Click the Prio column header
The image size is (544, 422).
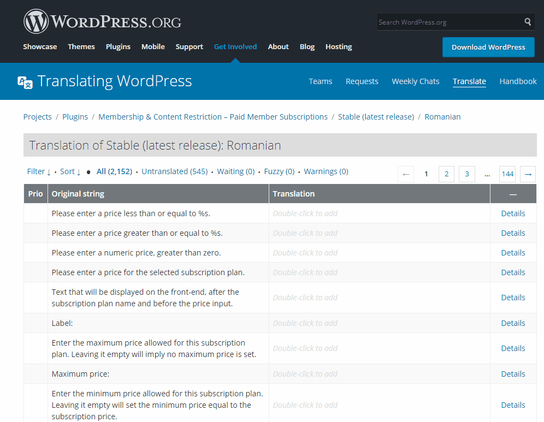[36, 194]
